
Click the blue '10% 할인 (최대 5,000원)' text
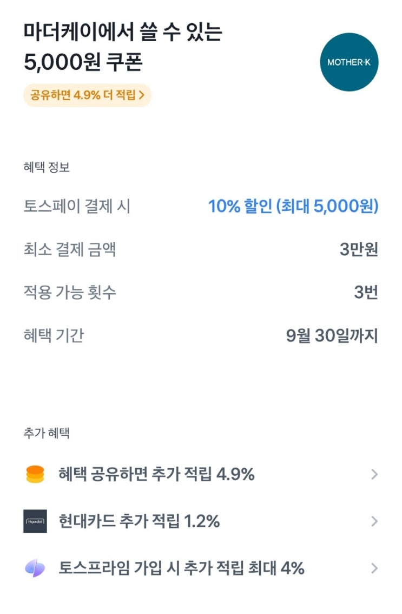pyautogui.click(x=293, y=206)
